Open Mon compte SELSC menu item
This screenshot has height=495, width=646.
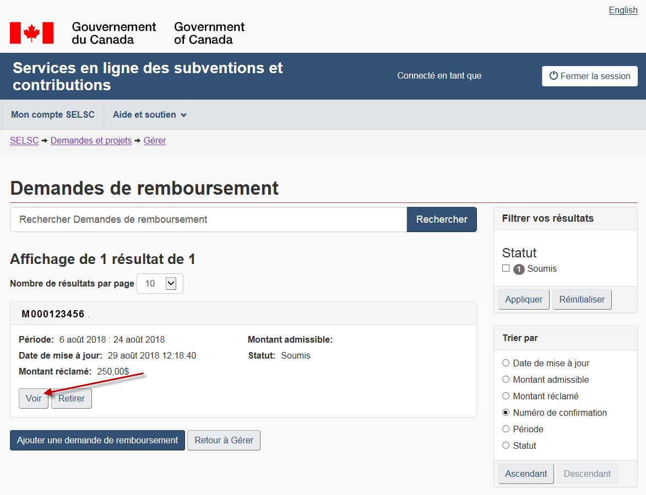(53, 115)
